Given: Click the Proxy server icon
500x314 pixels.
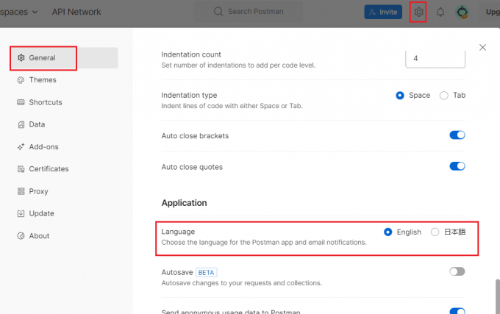Looking at the screenshot, I should (21, 191).
